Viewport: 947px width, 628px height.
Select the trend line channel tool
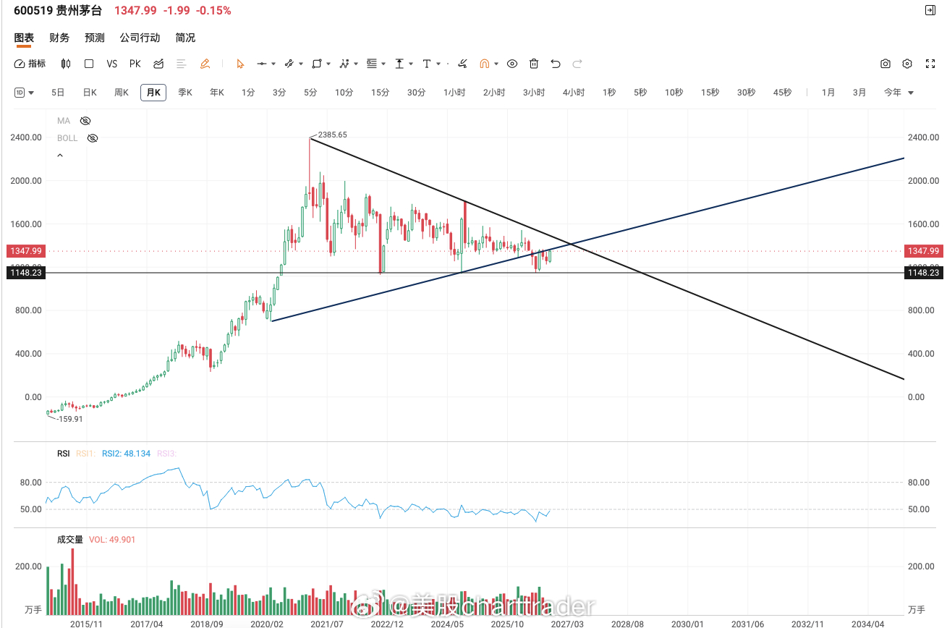coord(289,64)
